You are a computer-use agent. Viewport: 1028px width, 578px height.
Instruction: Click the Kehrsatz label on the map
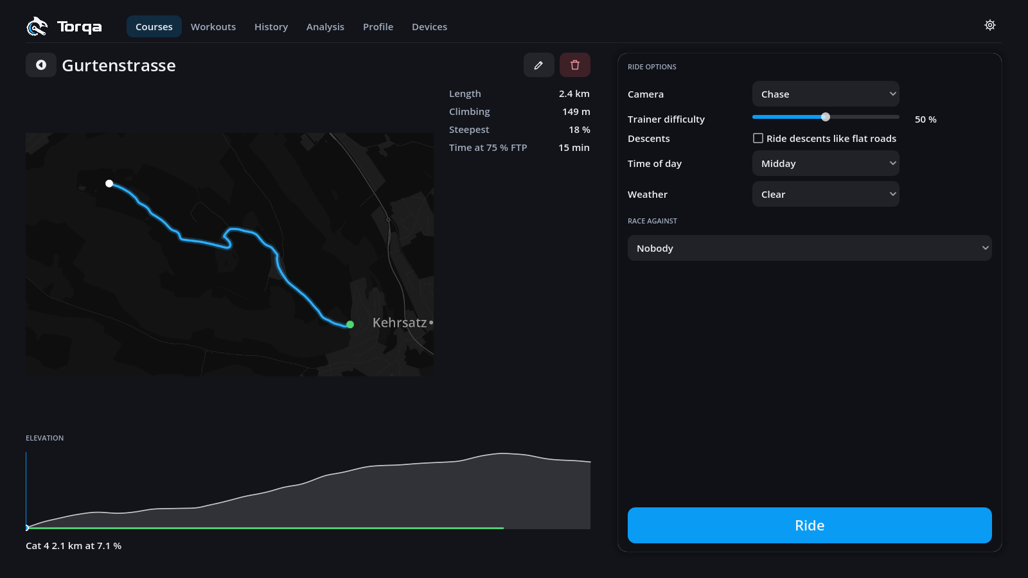400,322
